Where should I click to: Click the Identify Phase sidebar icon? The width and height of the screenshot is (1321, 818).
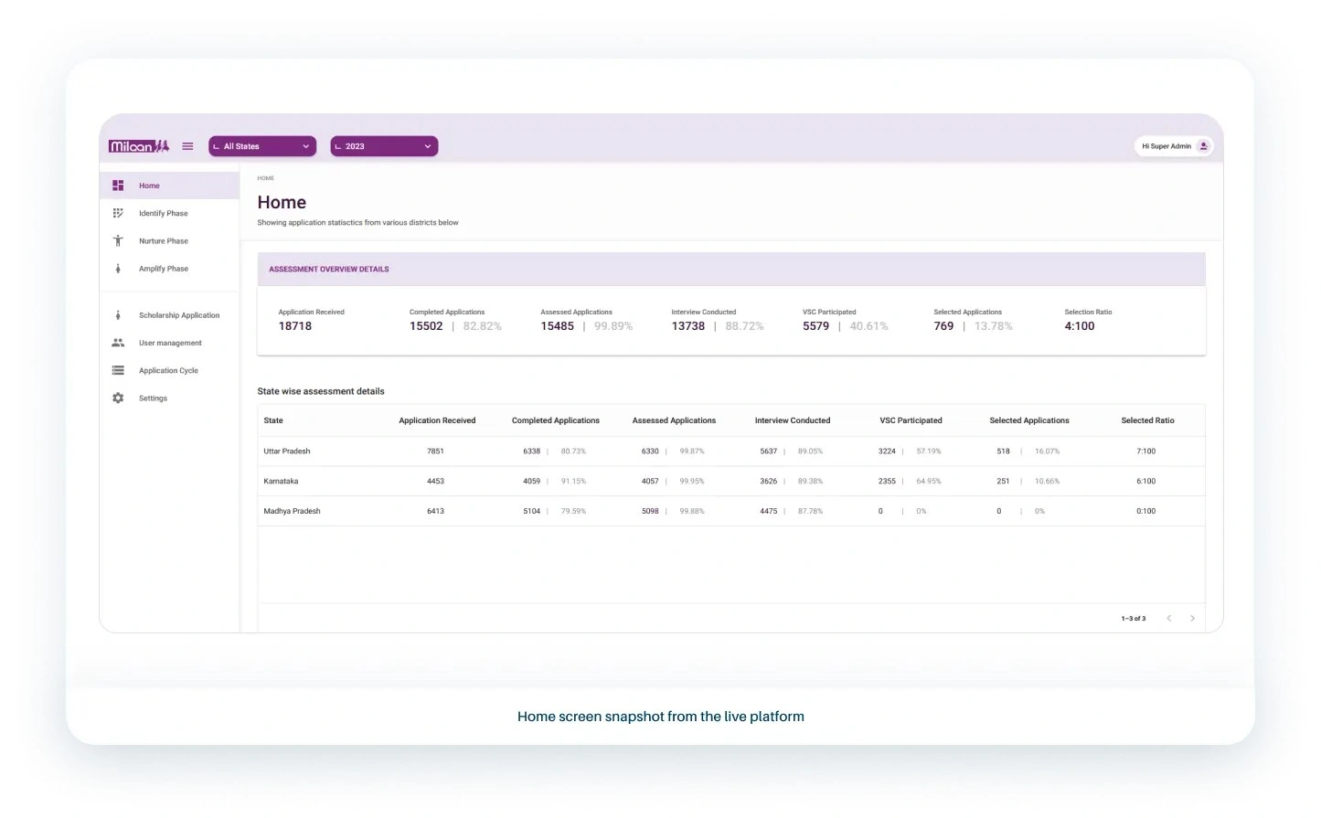[118, 213]
